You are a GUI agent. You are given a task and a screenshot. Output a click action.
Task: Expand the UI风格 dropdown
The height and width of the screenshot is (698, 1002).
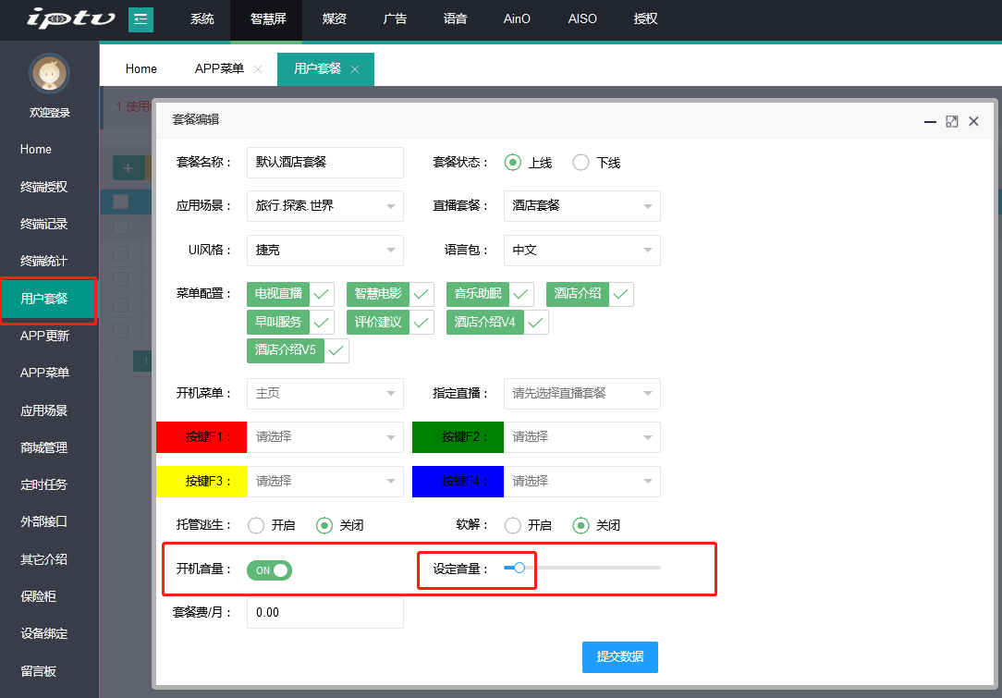click(324, 251)
